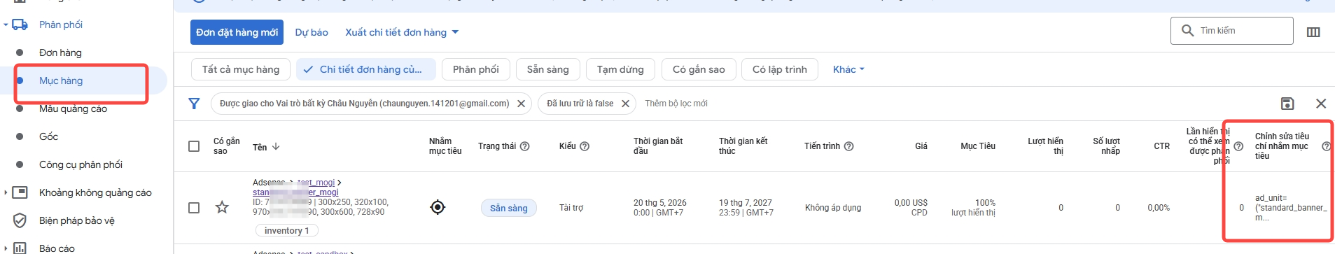Expand the Khoảng không quảng cáo section
The image size is (1335, 254).
click(x=6, y=192)
